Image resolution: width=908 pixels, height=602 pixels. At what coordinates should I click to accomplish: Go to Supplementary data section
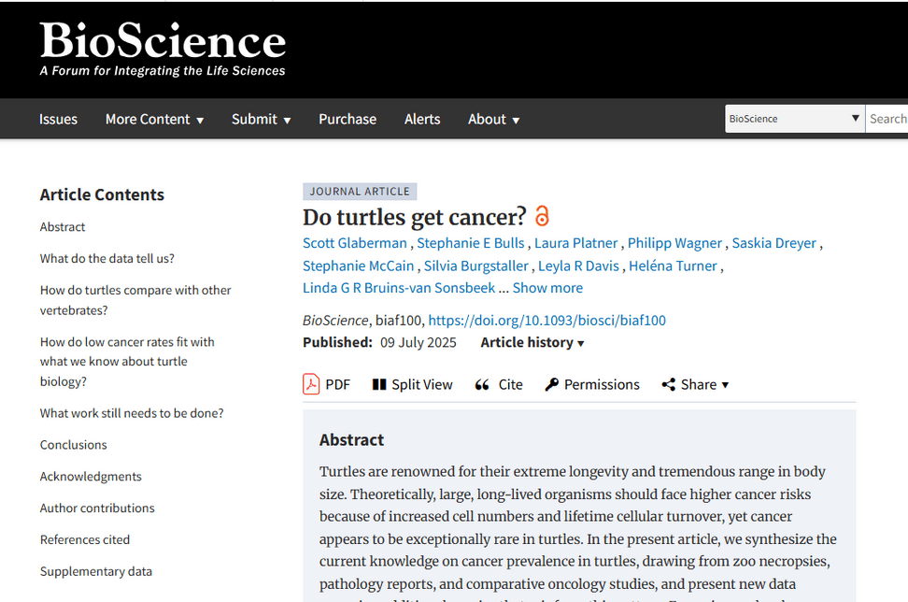tap(96, 571)
